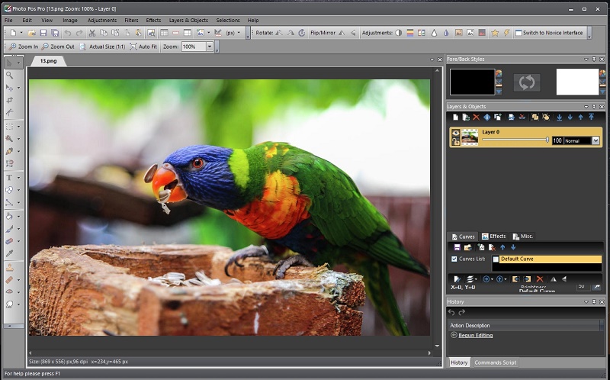Click the red X delete icon in curves toolbar
The image size is (610, 380).
tap(540, 279)
